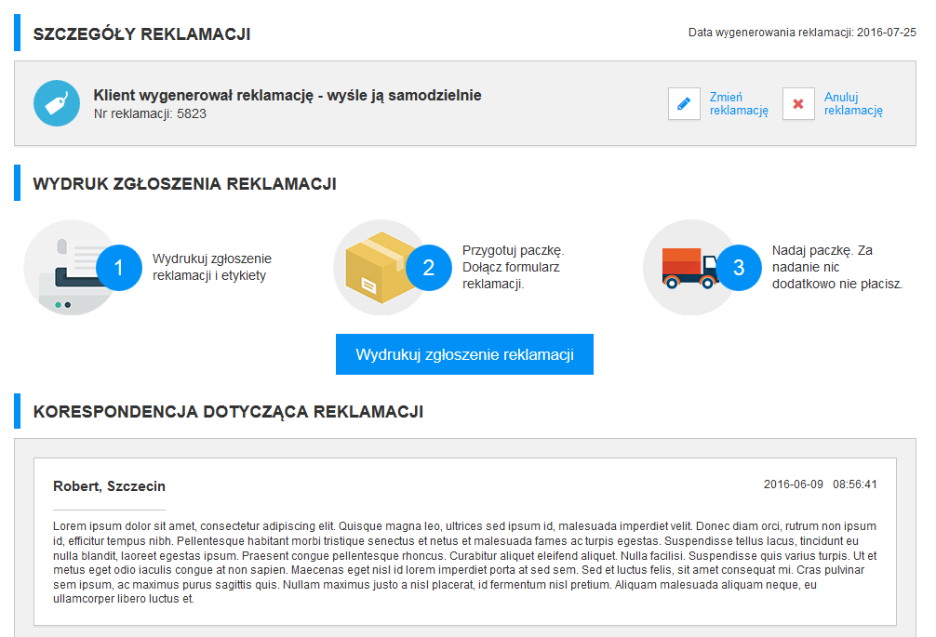
Task: Click the red X cancel icon
Action: (798, 104)
